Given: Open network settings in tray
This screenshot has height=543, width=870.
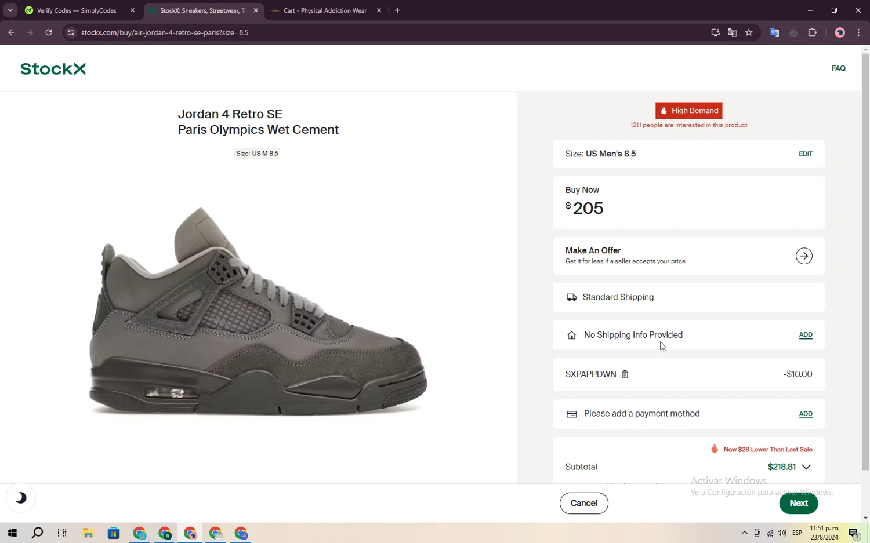Looking at the screenshot, I should [x=770, y=533].
